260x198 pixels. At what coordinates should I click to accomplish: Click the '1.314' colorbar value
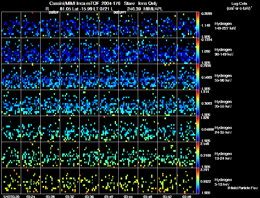click(x=205, y=92)
